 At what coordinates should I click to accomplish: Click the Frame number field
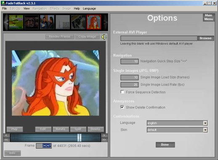(44, 146)
